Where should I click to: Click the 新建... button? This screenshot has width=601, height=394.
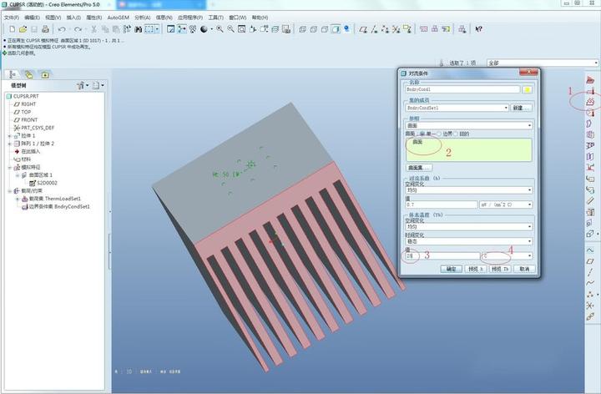click(521, 108)
